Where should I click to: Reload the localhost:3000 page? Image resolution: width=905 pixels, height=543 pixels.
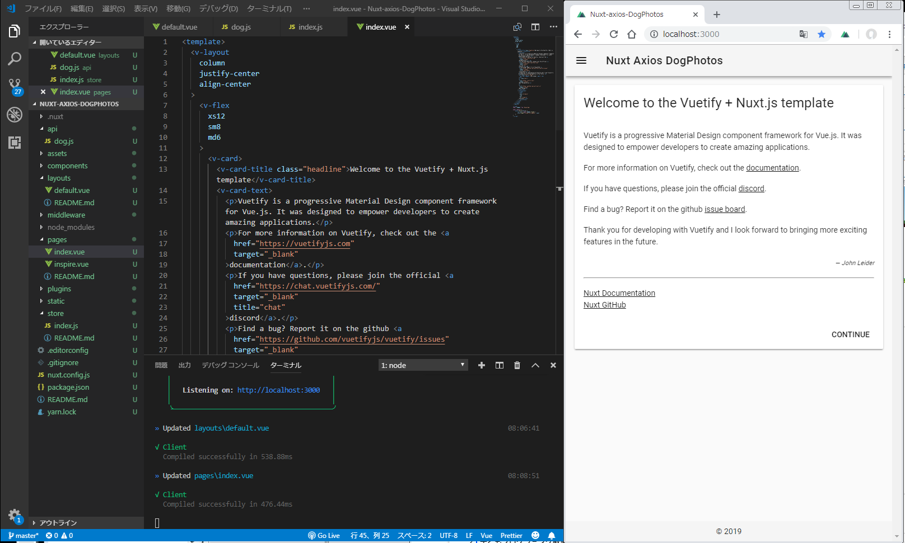tap(614, 34)
